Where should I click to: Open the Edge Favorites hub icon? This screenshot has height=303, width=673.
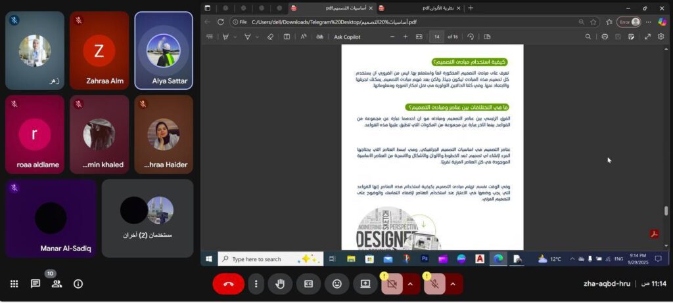pos(609,22)
